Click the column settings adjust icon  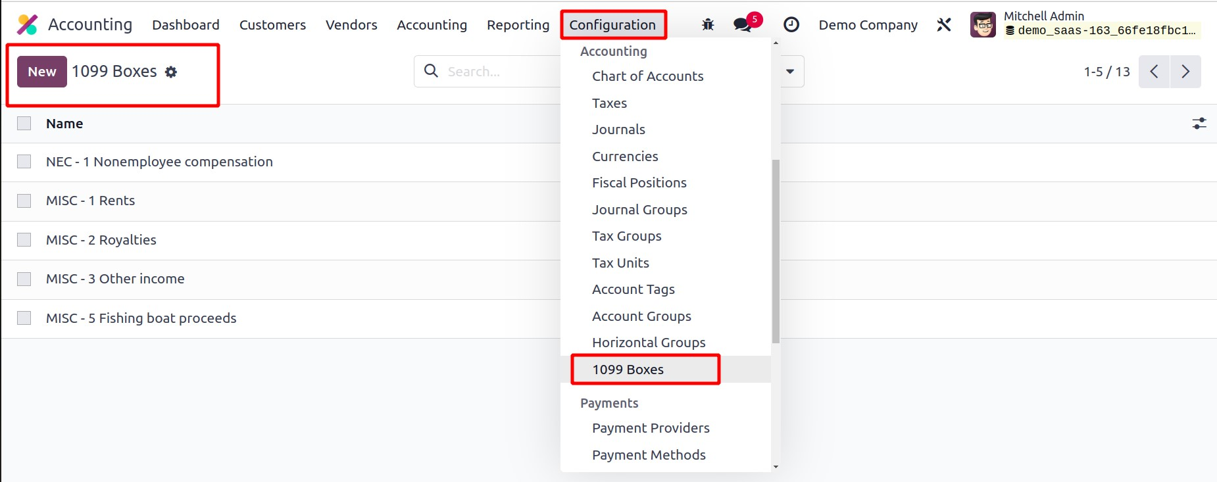[x=1199, y=124]
